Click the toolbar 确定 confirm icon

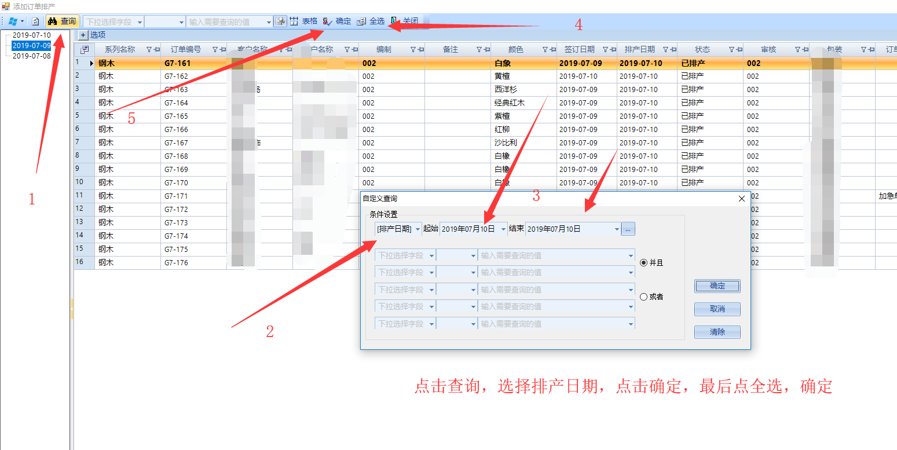[327, 21]
